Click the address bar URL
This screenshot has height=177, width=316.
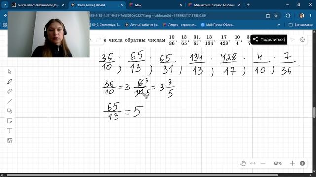[148, 15]
